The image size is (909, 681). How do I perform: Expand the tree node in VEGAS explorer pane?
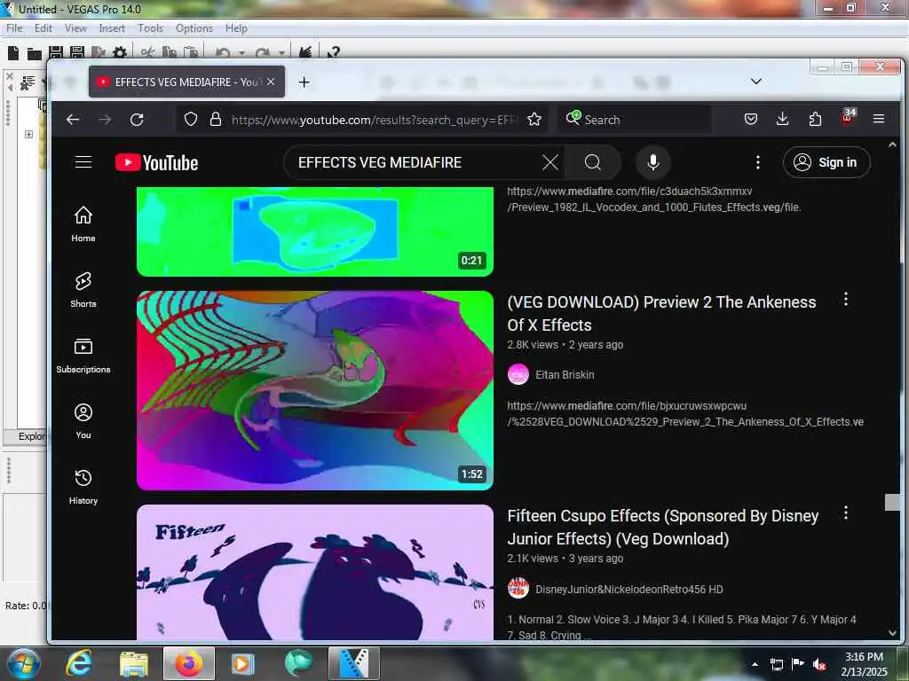[x=28, y=135]
